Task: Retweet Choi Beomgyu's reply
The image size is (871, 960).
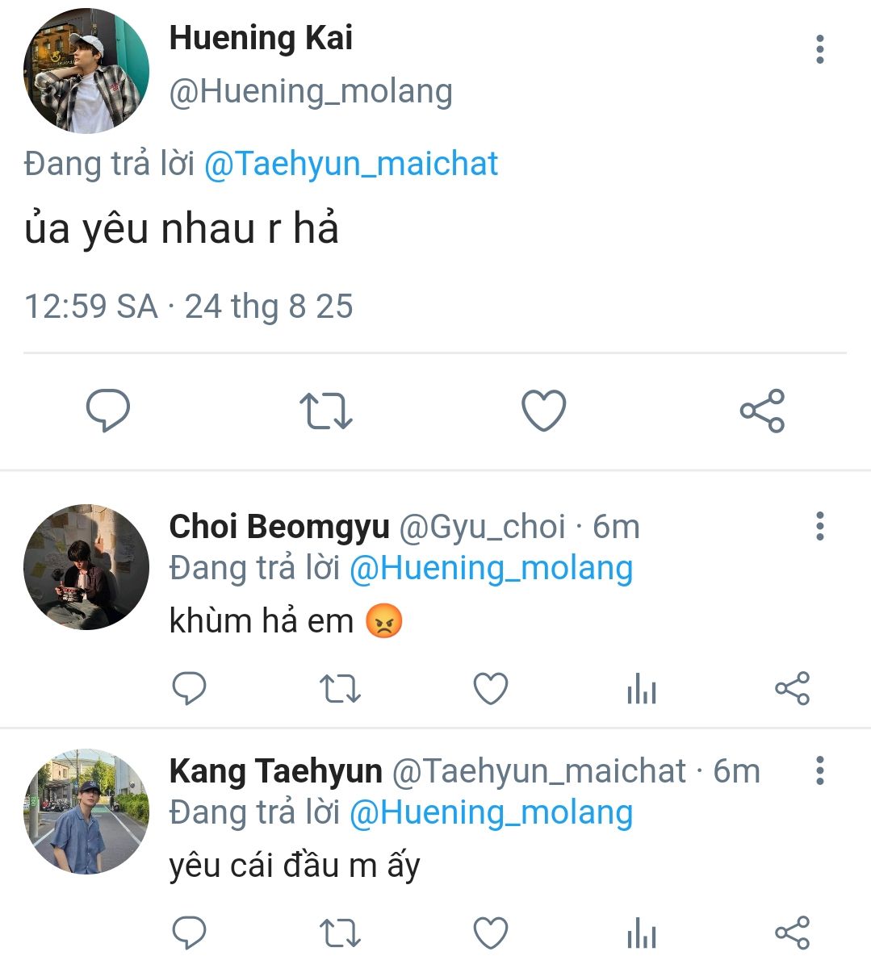Action: click(340, 690)
